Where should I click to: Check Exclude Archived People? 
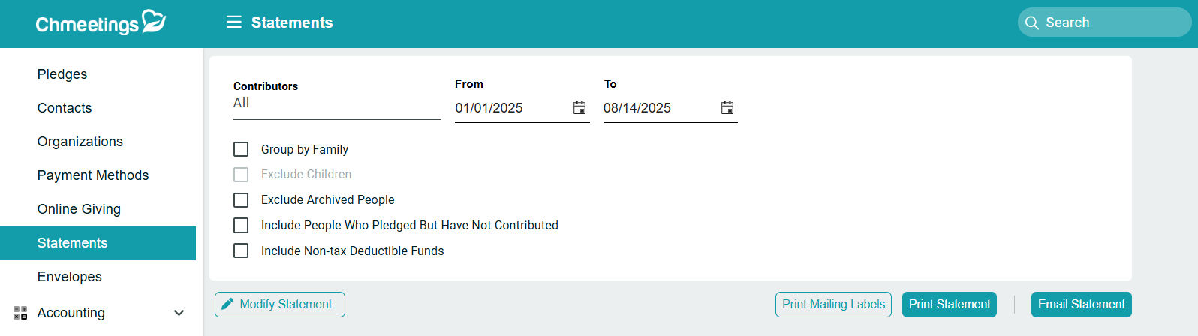(x=241, y=200)
